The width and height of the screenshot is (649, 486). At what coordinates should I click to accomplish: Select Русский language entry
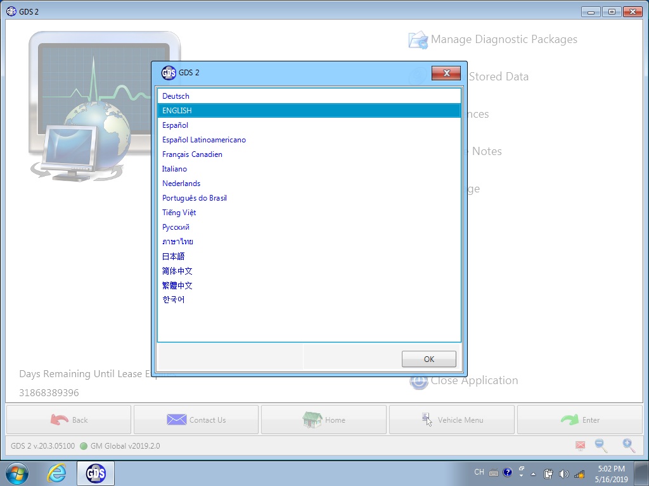pos(309,227)
